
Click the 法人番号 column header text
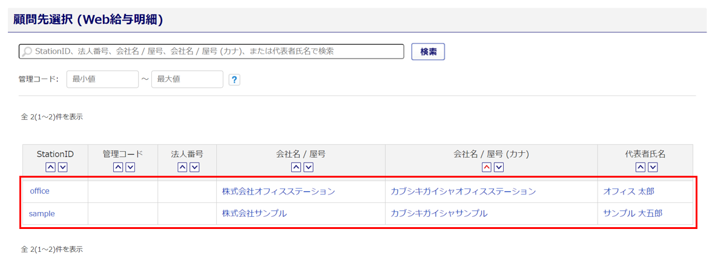(187, 154)
